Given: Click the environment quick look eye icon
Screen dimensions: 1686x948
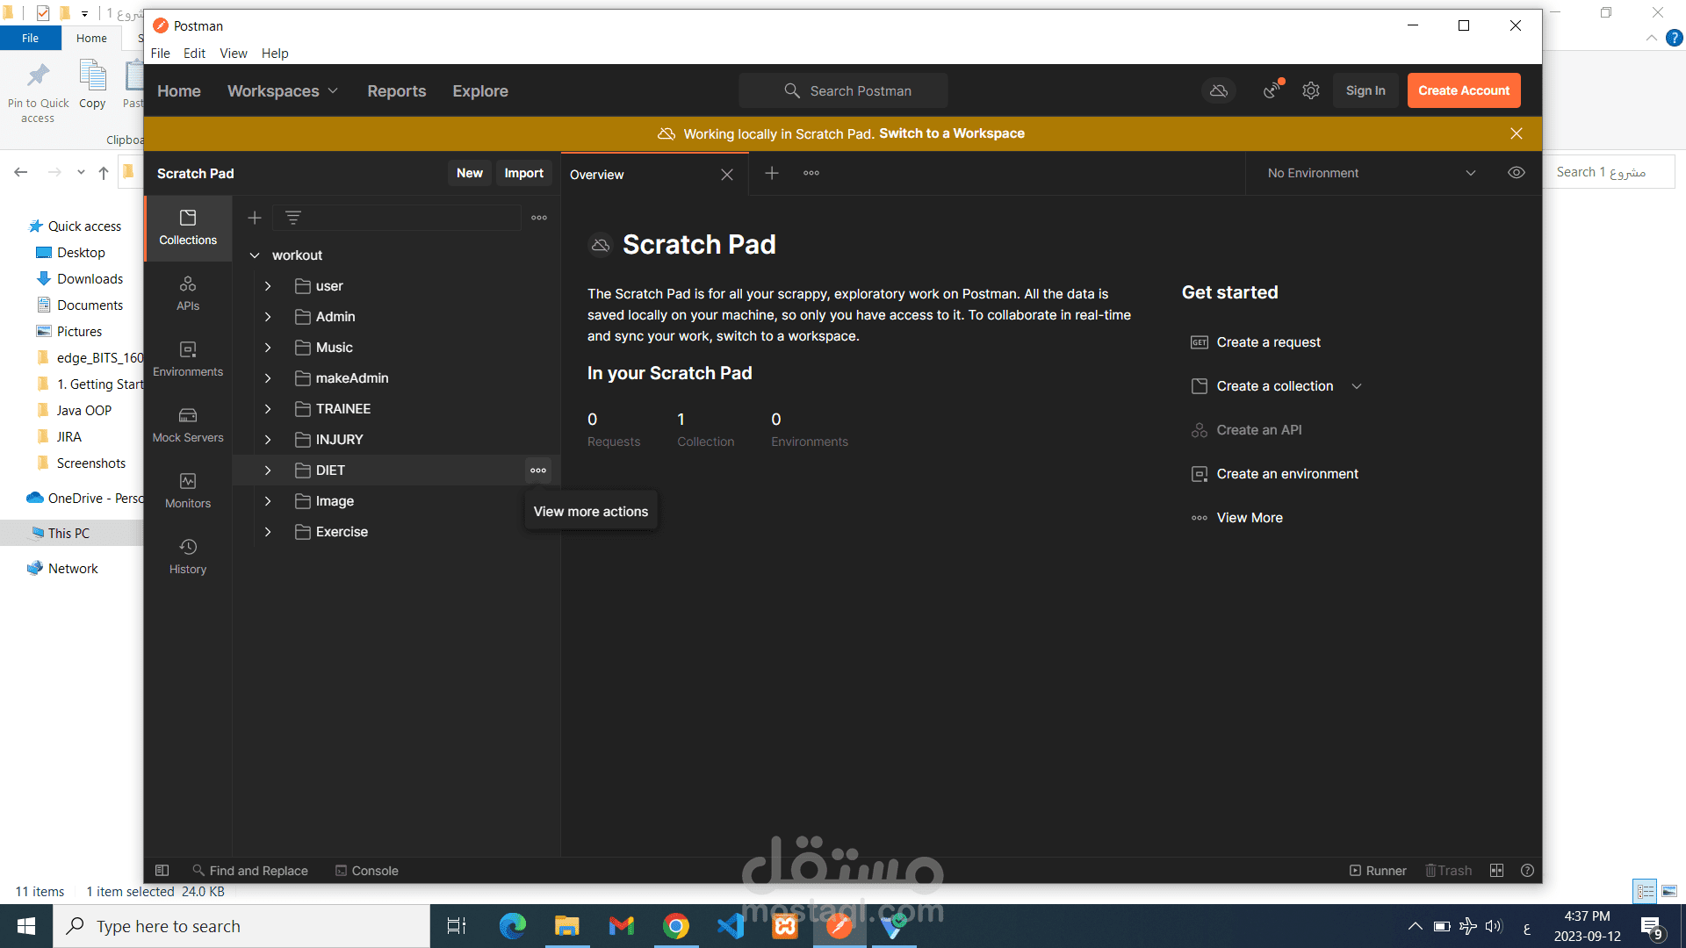Looking at the screenshot, I should 1517,173.
